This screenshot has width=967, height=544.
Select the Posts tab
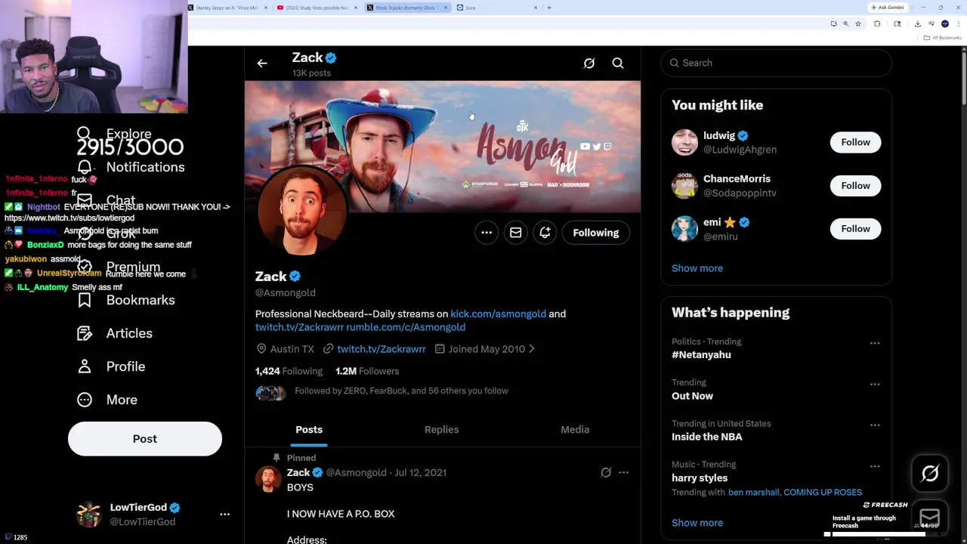click(309, 429)
